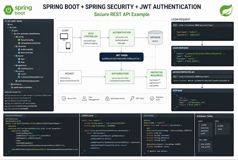The width and height of the screenshot is (238, 160).
Task: Select JwtUtil in the security package
Action: [x=23, y=74]
